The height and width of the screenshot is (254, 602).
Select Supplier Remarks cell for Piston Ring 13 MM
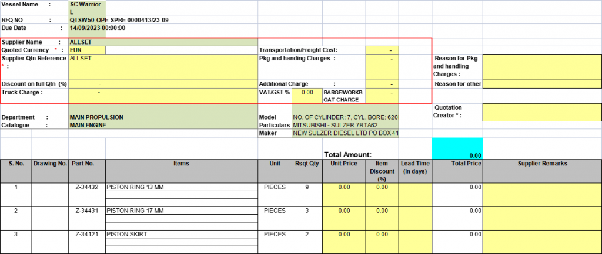(x=541, y=194)
